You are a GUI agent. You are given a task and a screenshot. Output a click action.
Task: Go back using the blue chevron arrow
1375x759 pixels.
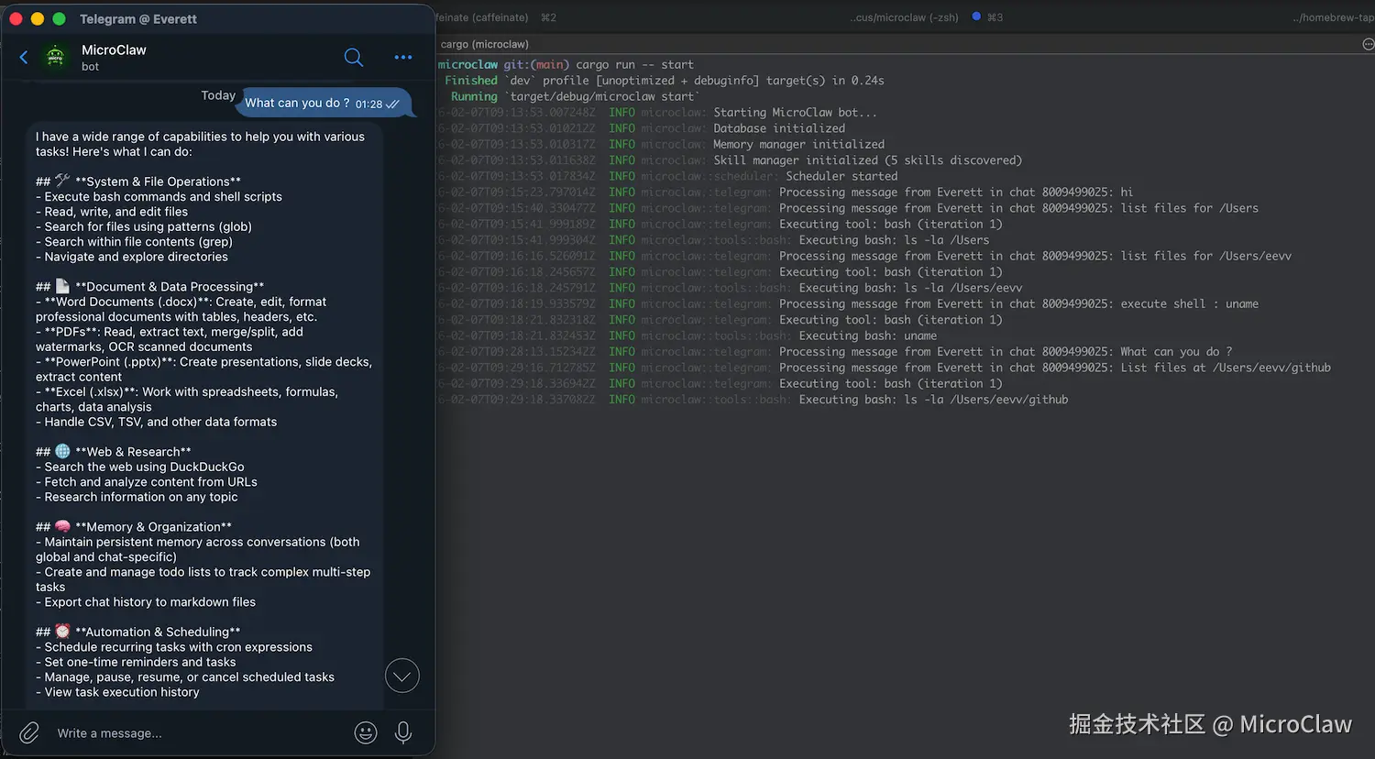click(x=22, y=57)
